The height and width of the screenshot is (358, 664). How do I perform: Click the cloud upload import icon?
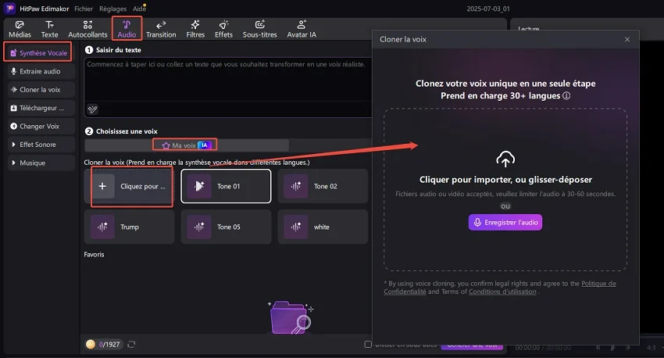coord(505,159)
